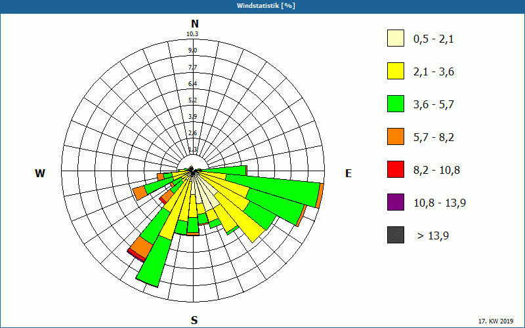Image resolution: width=525 pixels, height=328 pixels.
Task: Click the green 3,6 - 5,7 legend swatch
Action: point(396,104)
